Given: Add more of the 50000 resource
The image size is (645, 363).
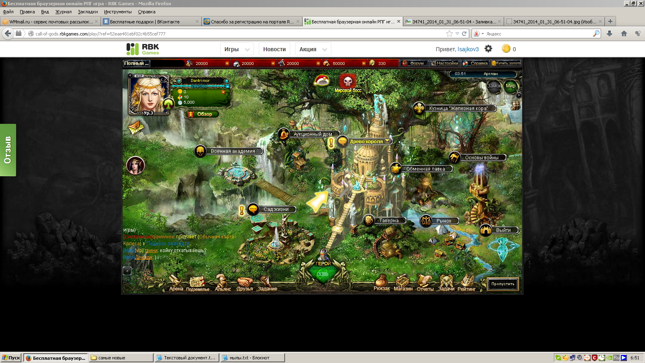Looking at the screenshot, I should 364,63.
